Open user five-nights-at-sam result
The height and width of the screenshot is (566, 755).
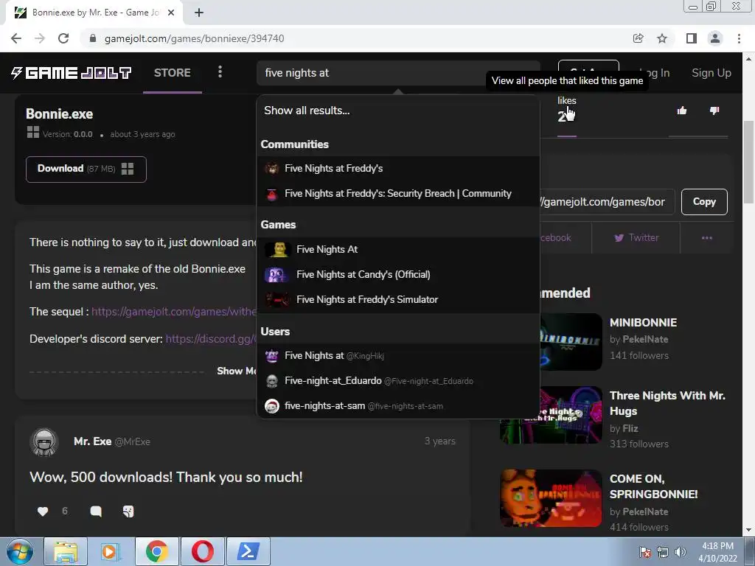397,406
